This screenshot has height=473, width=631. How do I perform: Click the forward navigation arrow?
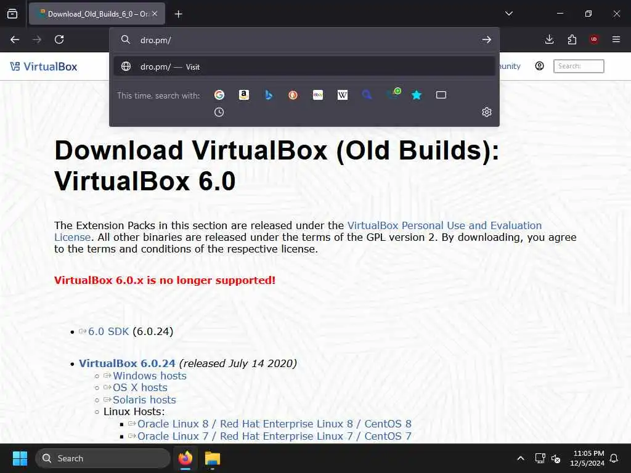tap(37, 39)
